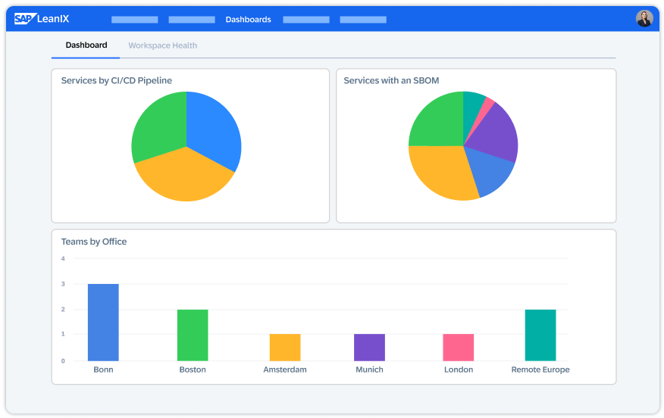Select the Dashboards navigation item
Image resolution: width=664 pixels, height=418 pixels.
[248, 20]
